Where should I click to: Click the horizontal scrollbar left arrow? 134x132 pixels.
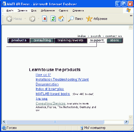tap(4, 122)
